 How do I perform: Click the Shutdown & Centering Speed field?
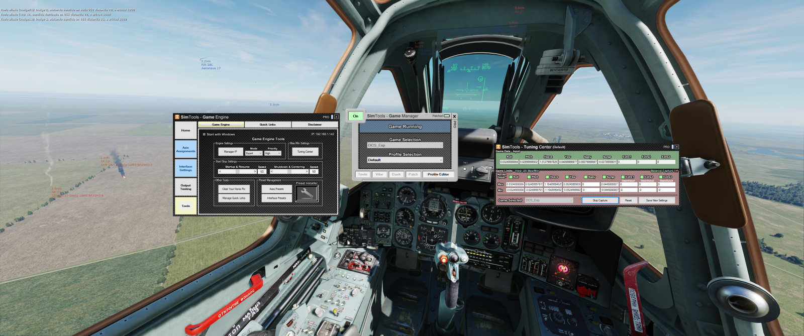pos(314,172)
